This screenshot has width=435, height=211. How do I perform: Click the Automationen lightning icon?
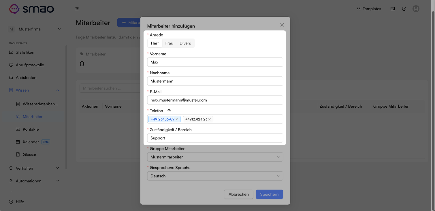pyautogui.click(x=11, y=181)
